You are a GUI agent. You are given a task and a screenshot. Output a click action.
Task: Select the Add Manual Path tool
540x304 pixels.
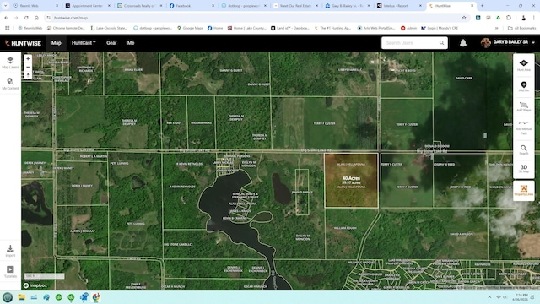[x=523, y=128]
